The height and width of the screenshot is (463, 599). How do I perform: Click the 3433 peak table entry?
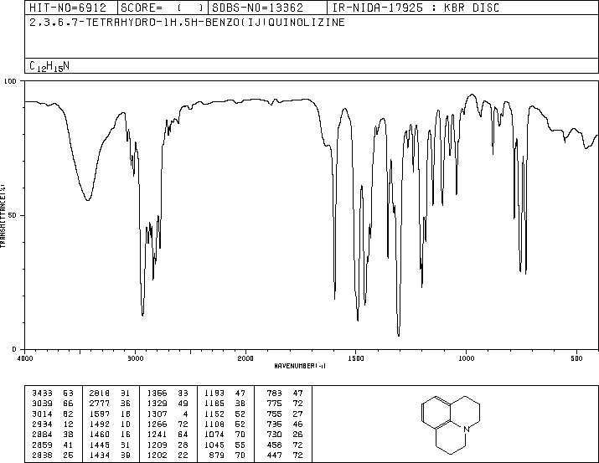click(x=42, y=394)
